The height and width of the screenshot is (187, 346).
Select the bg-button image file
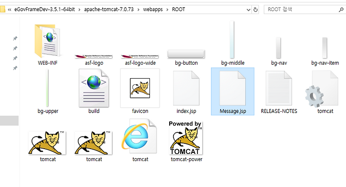tap(186, 58)
